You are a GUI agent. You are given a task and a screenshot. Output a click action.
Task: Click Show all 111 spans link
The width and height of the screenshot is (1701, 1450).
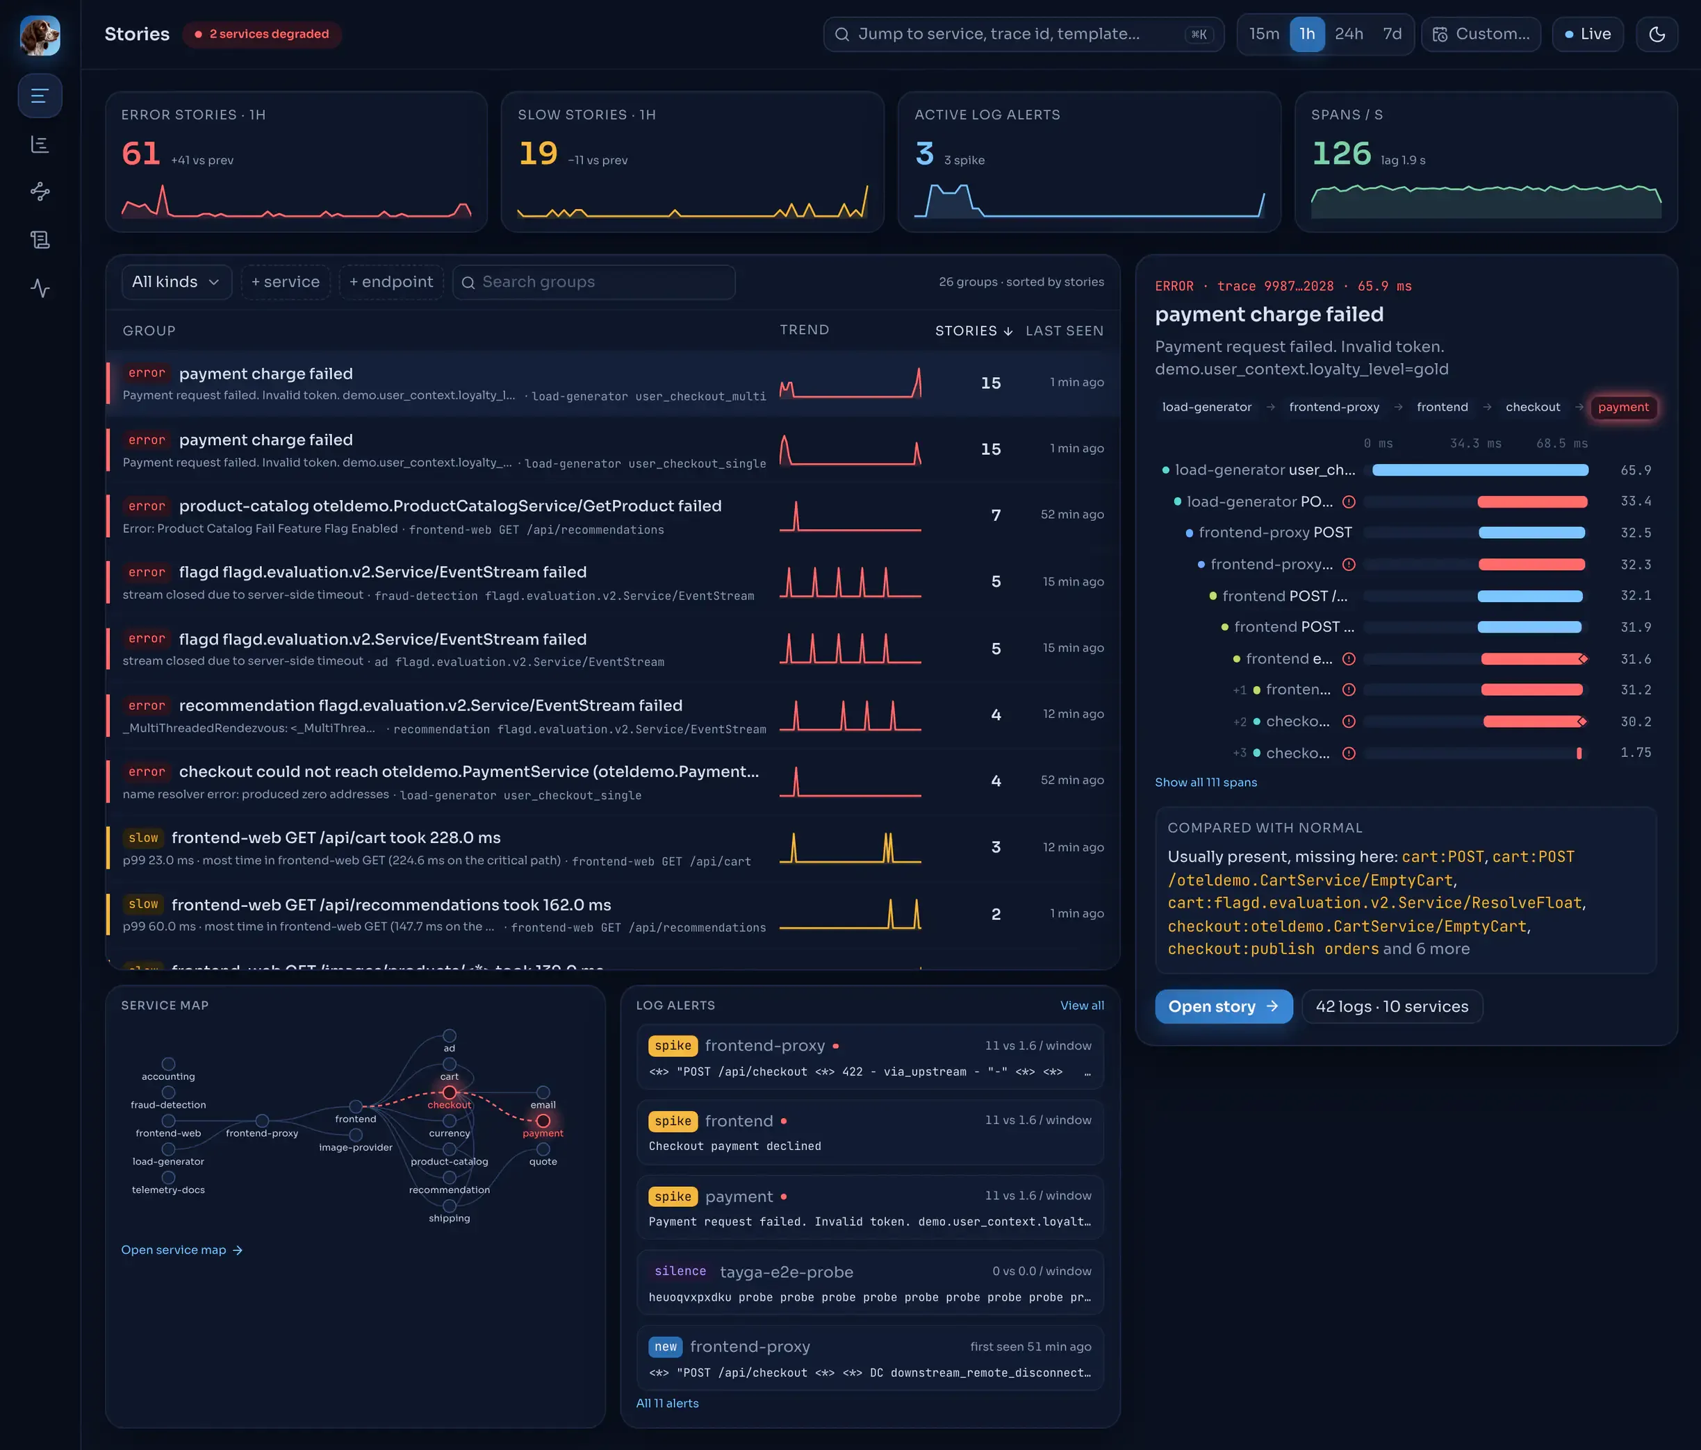click(x=1205, y=783)
